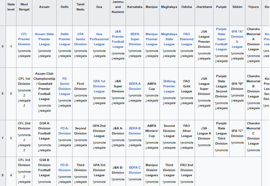This screenshot has width=270, height=186.
Task: Select JSA League Super Division text
Action: (204, 86)
